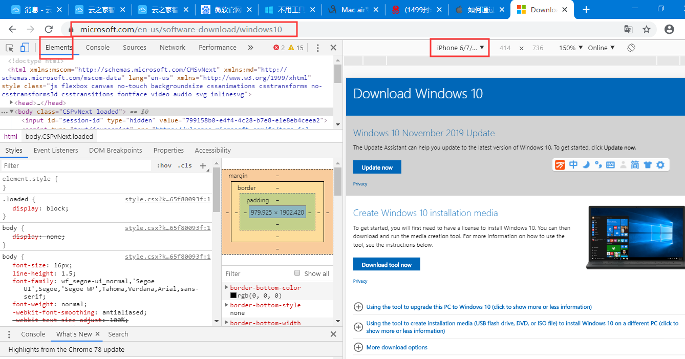Click the red error count indicator

pos(279,48)
